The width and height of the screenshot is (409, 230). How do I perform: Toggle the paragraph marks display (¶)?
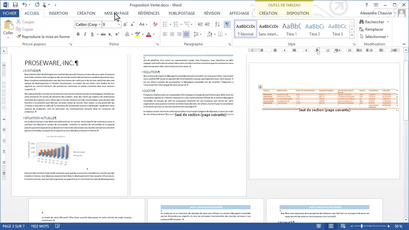pyautogui.click(x=227, y=25)
